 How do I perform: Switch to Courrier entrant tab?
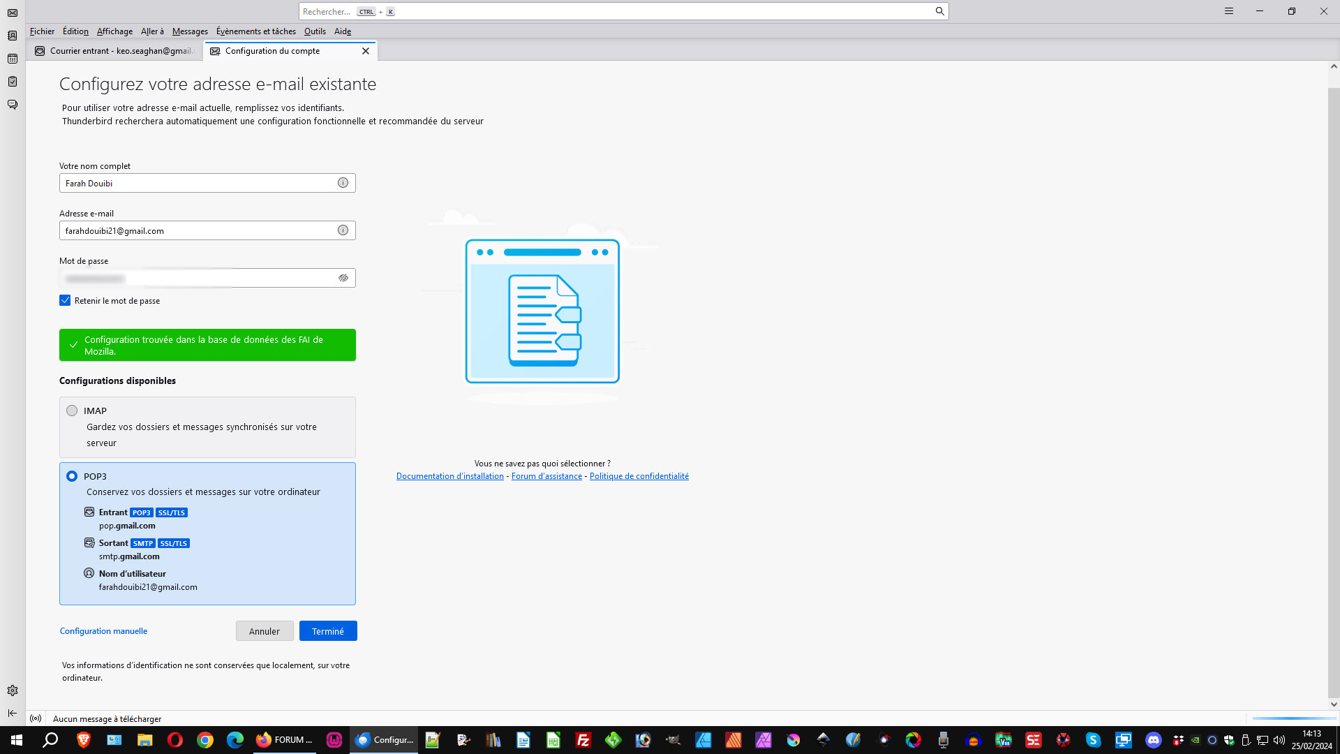pos(115,51)
